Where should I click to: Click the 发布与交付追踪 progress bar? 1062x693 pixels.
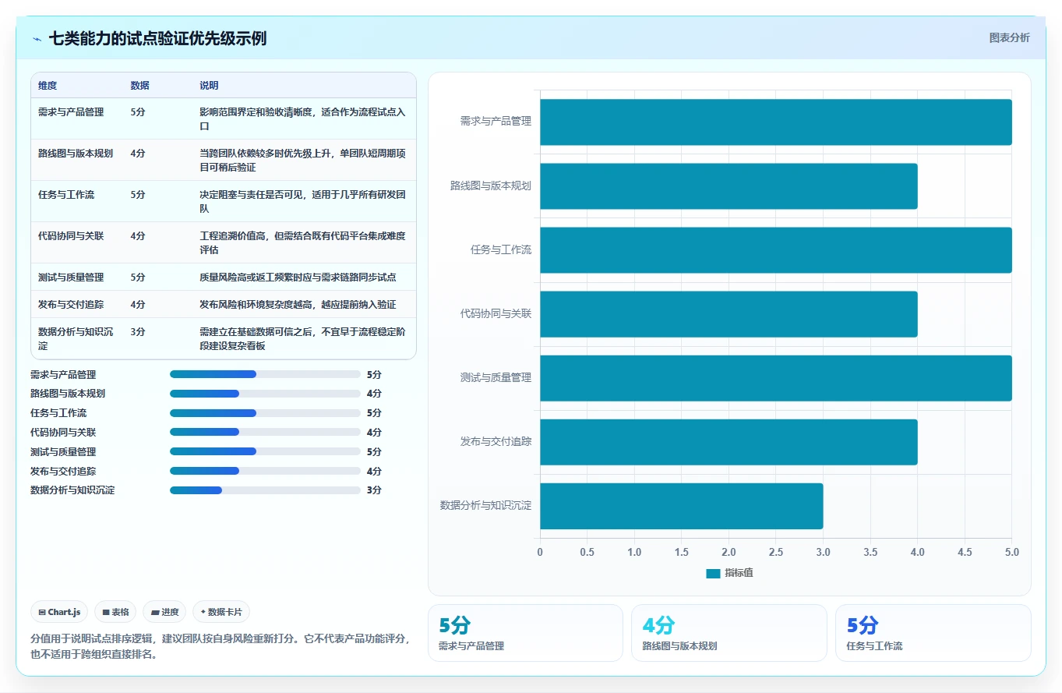pos(265,471)
